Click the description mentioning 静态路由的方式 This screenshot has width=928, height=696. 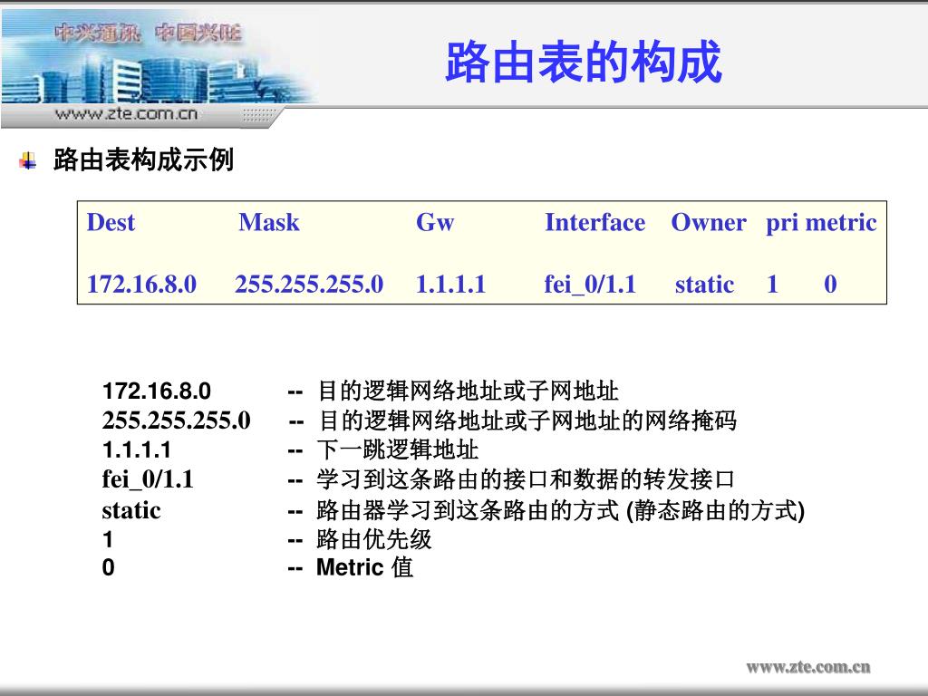tap(561, 510)
